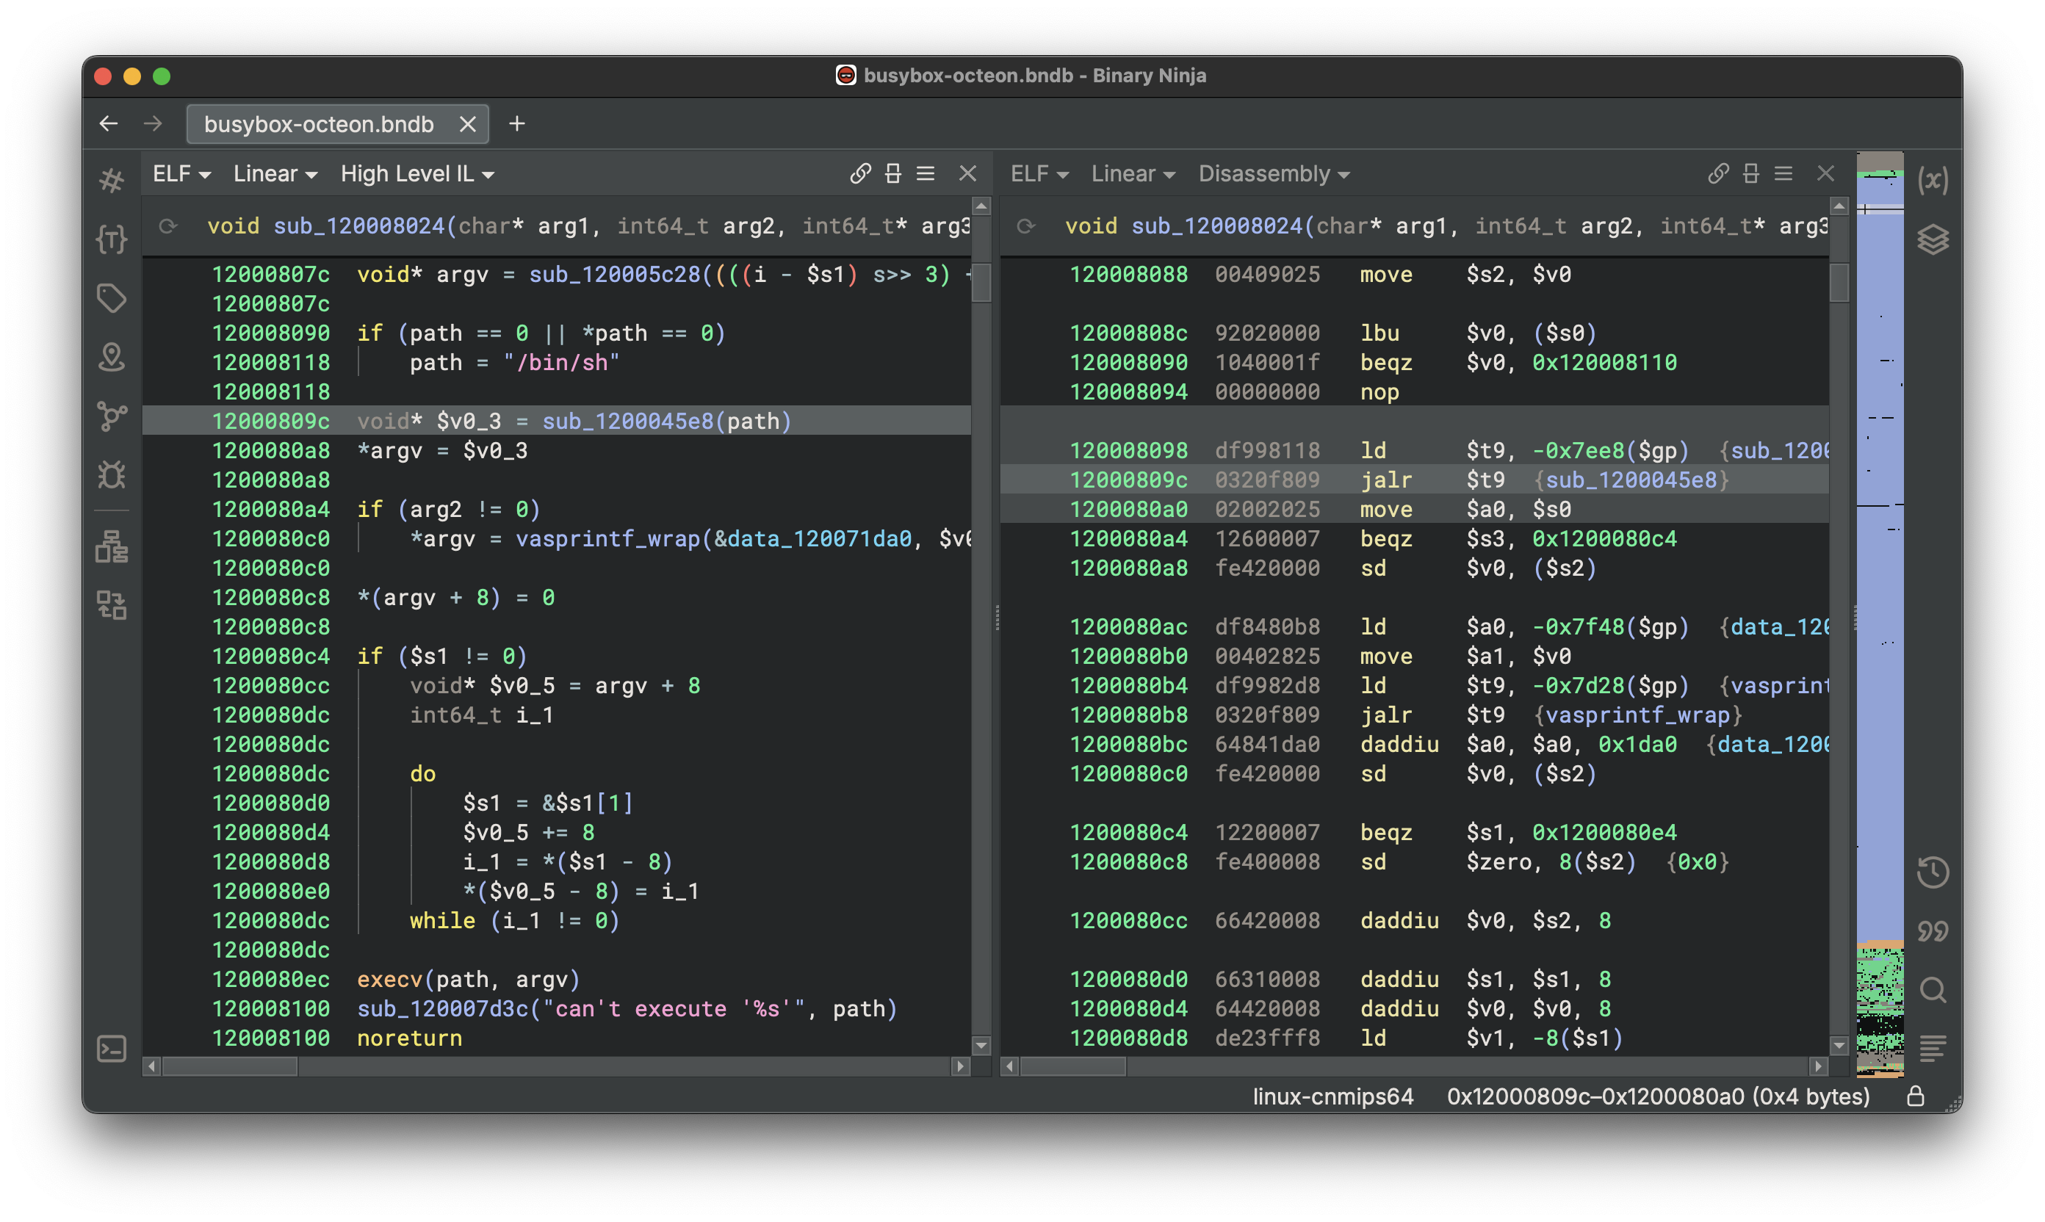The height and width of the screenshot is (1222, 2045).
Task: Open High Level IL view dropdown
Action: tap(416, 174)
